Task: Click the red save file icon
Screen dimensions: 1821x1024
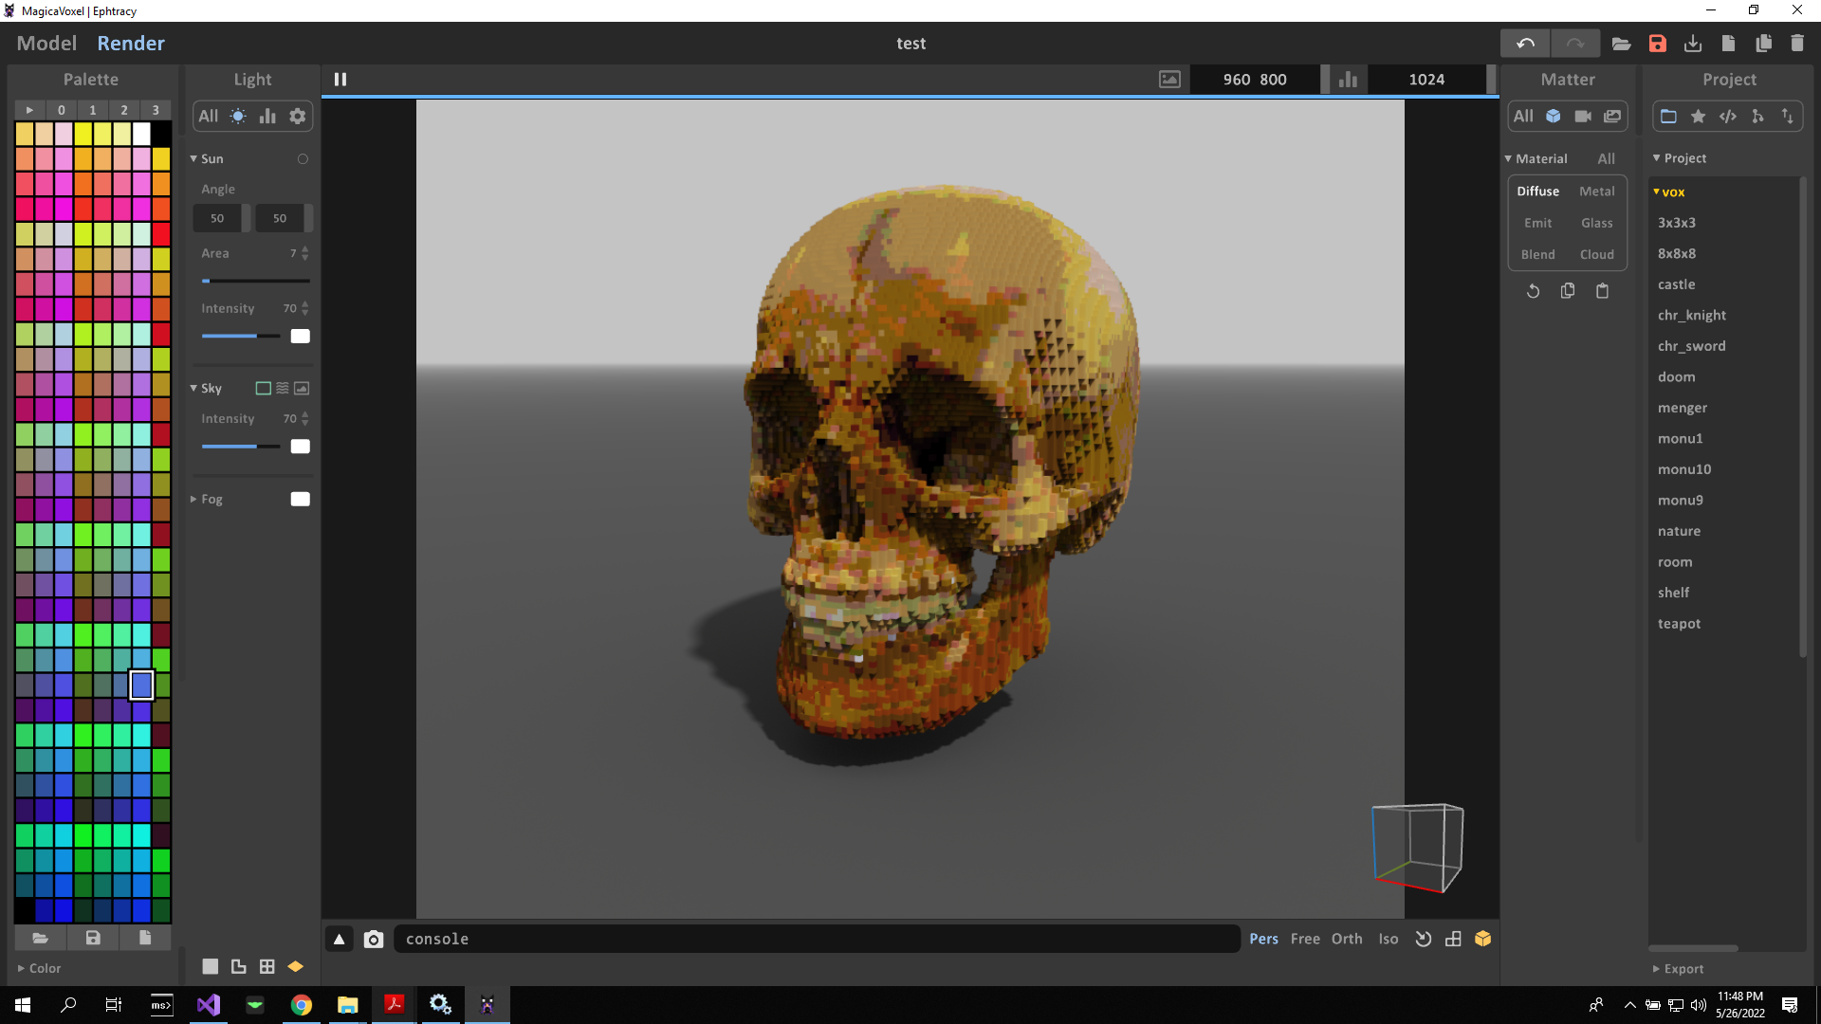Action: (1657, 44)
